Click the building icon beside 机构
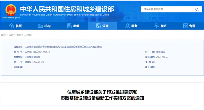 pyautogui.click(x=41, y=26)
